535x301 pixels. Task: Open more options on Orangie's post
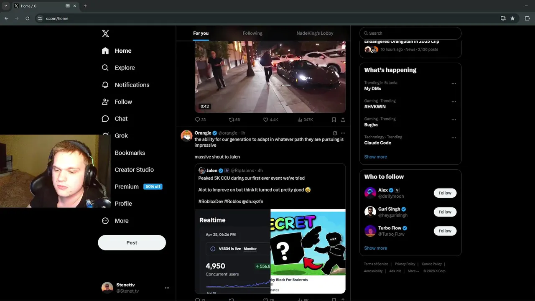point(343,133)
